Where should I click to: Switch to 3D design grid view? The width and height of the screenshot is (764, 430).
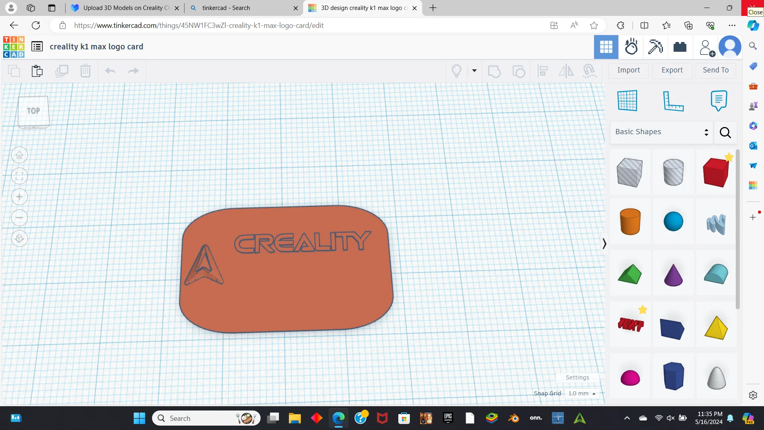[x=606, y=47]
